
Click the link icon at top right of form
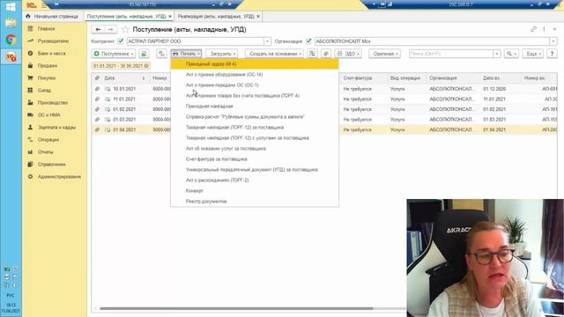[533, 29]
